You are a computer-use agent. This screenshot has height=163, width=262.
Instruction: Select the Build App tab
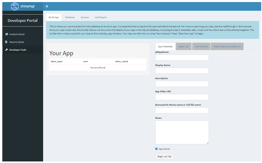(54, 17)
